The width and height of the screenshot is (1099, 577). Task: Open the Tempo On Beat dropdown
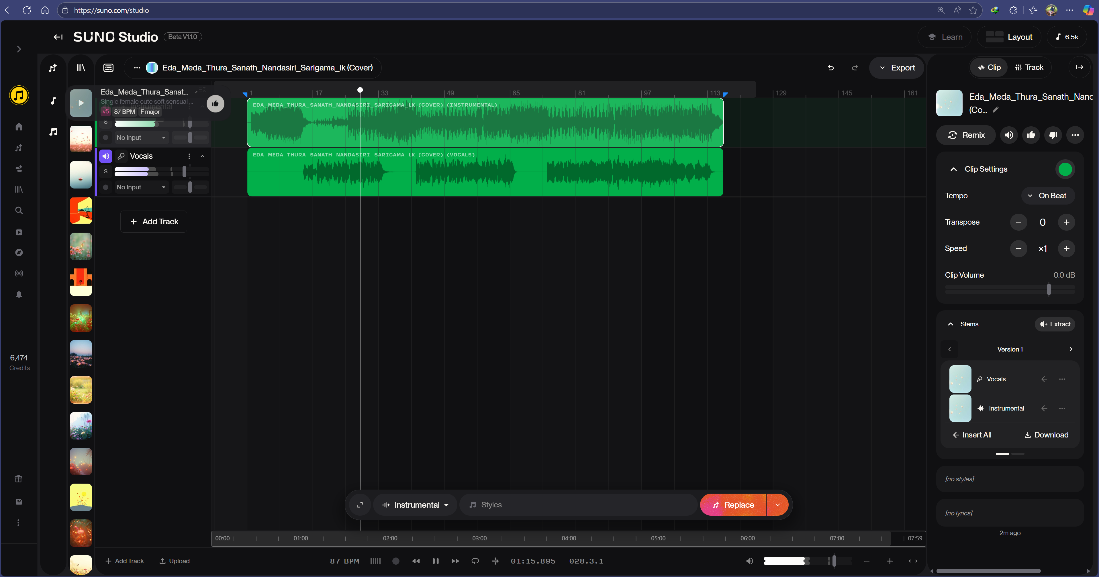[x=1048, y=196]
